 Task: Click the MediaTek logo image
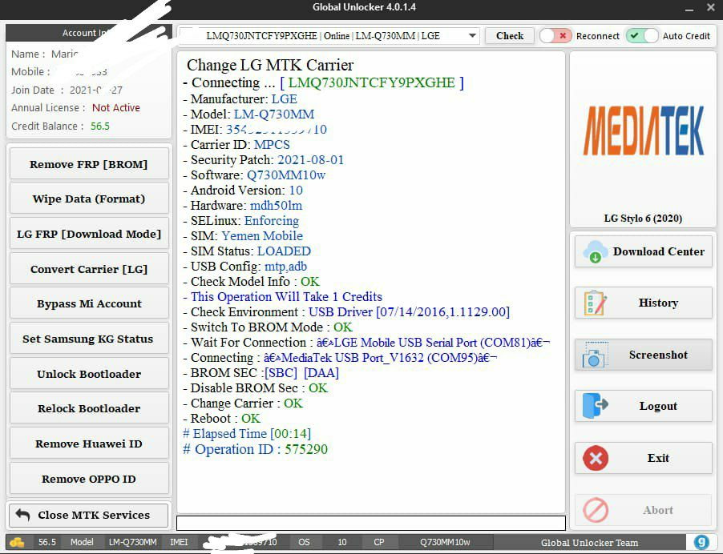pos(643,130)
